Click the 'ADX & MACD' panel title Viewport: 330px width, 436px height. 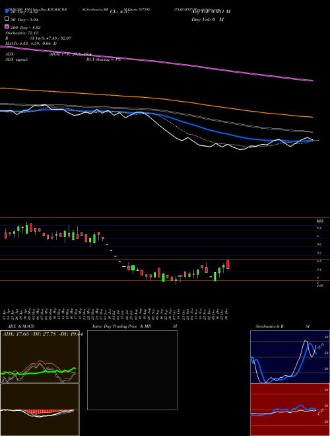pyautogui.click(x=21, y=326)
